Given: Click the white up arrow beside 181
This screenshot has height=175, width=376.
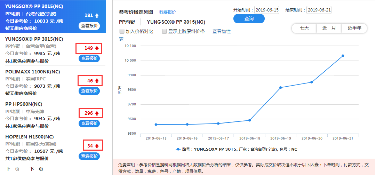Looking at the screenshot, I should tap(97, 15).
